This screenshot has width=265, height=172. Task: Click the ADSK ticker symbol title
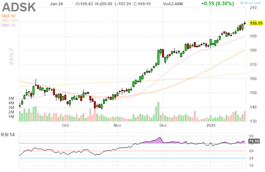(19, 7)
